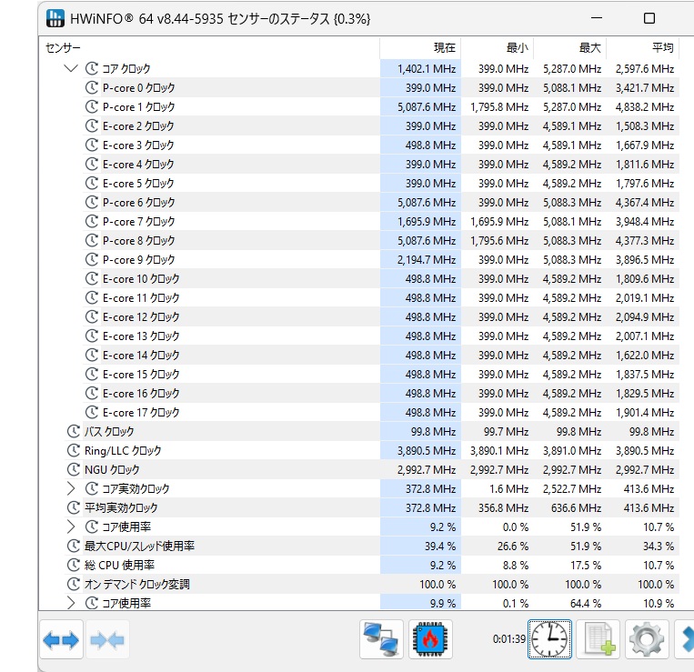Image resolution: width=694 pixels, height=672 pixels.
Task: Minimize the HWiNFO sensor window
Action: 597,18
